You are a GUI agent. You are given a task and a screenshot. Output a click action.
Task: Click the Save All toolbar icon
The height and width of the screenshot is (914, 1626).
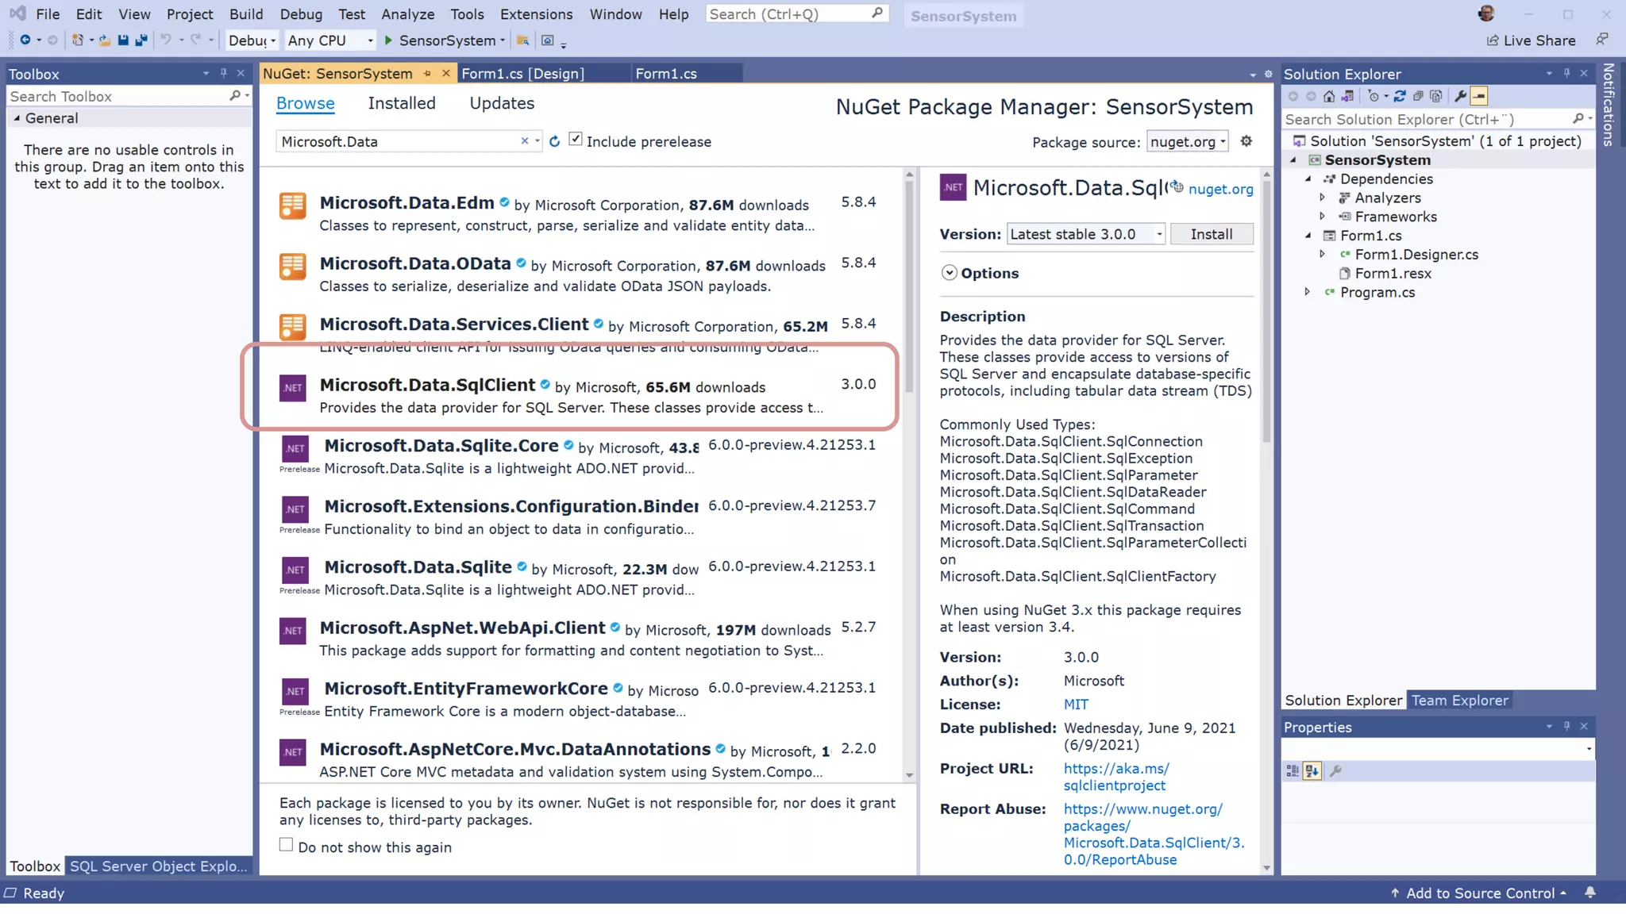(x=141, y=40)
